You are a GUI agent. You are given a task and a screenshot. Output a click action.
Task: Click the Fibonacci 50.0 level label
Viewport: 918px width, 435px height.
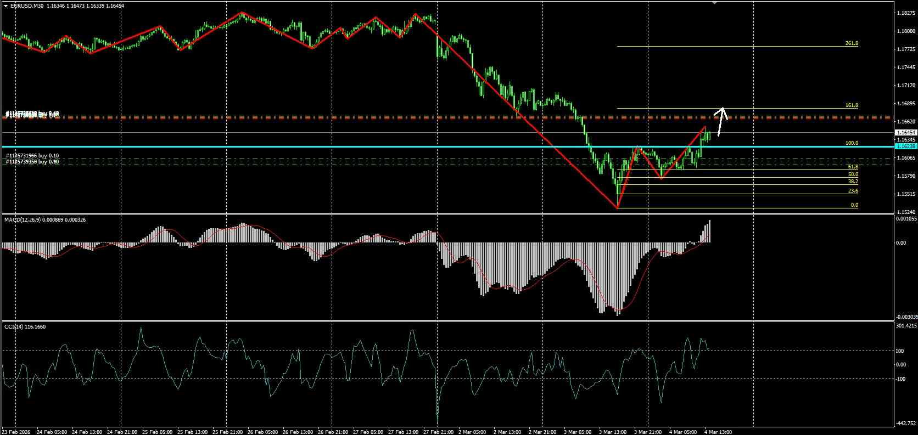853,174
